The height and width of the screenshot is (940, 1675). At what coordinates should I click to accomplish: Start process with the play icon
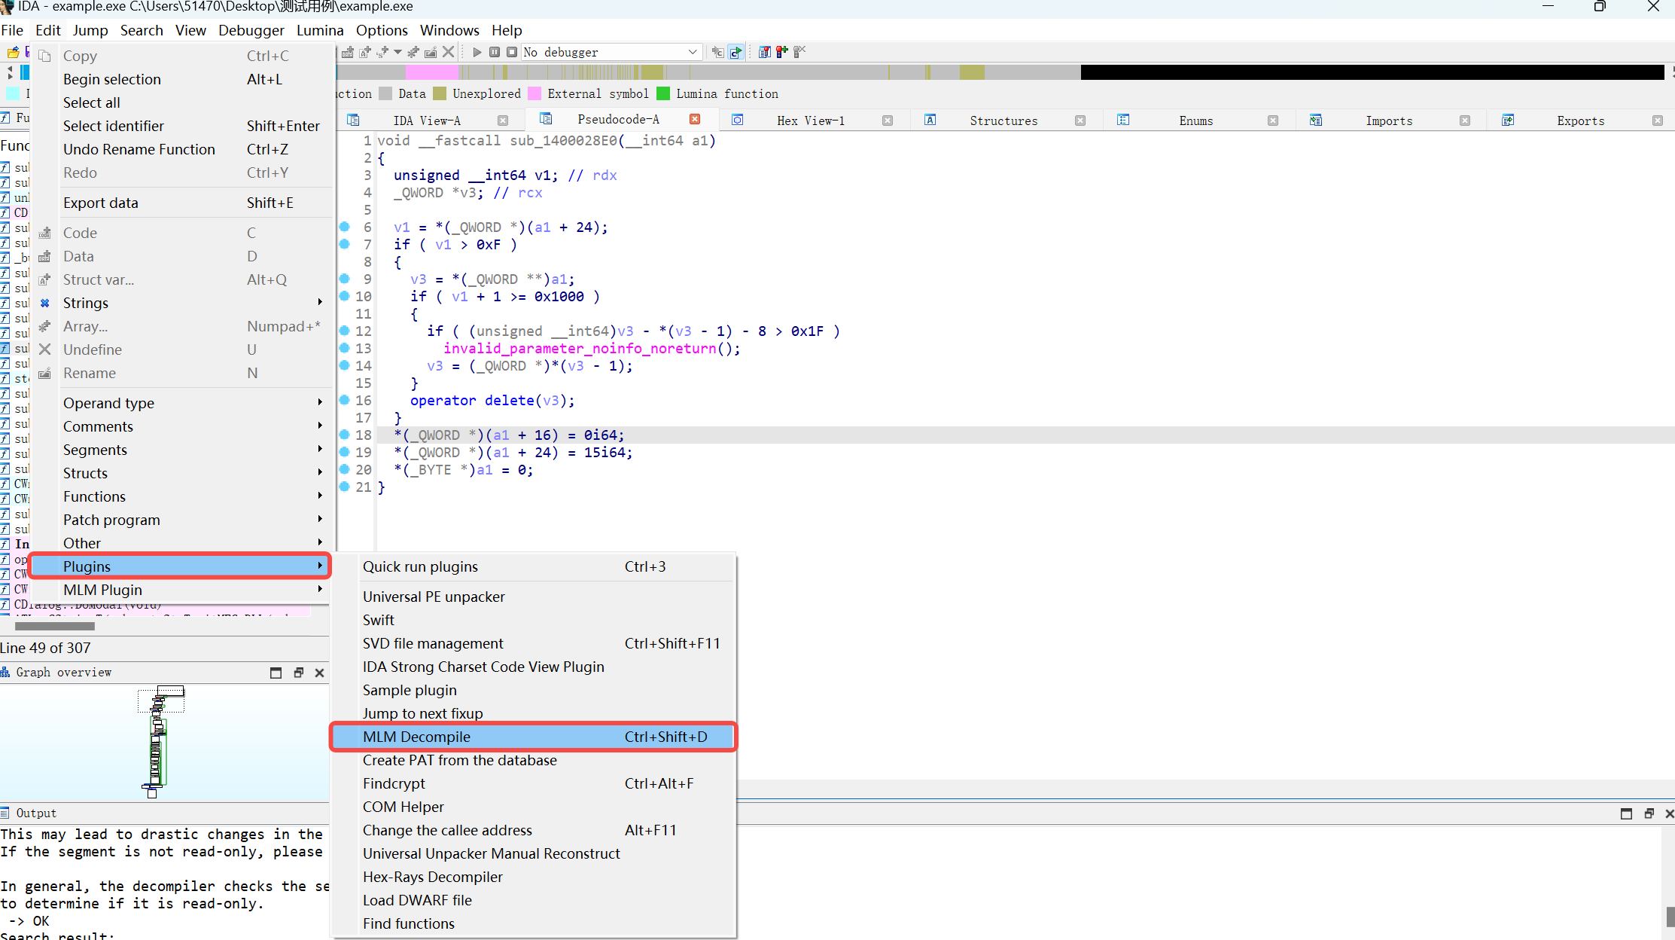[477, 52]
